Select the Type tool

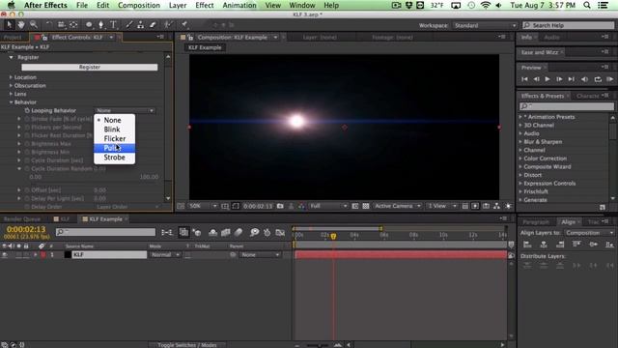click(x=114, y=25)
